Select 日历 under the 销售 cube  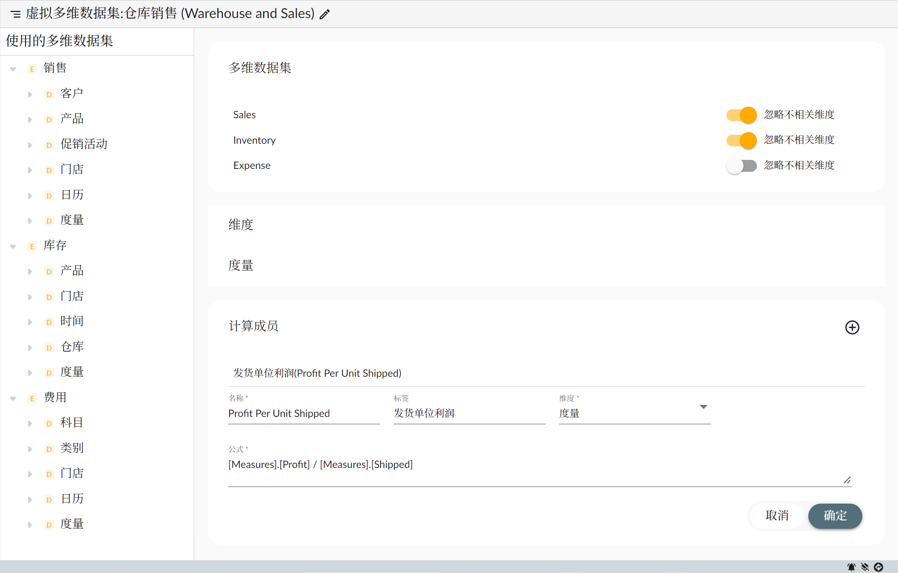click(x=72, y=195)
